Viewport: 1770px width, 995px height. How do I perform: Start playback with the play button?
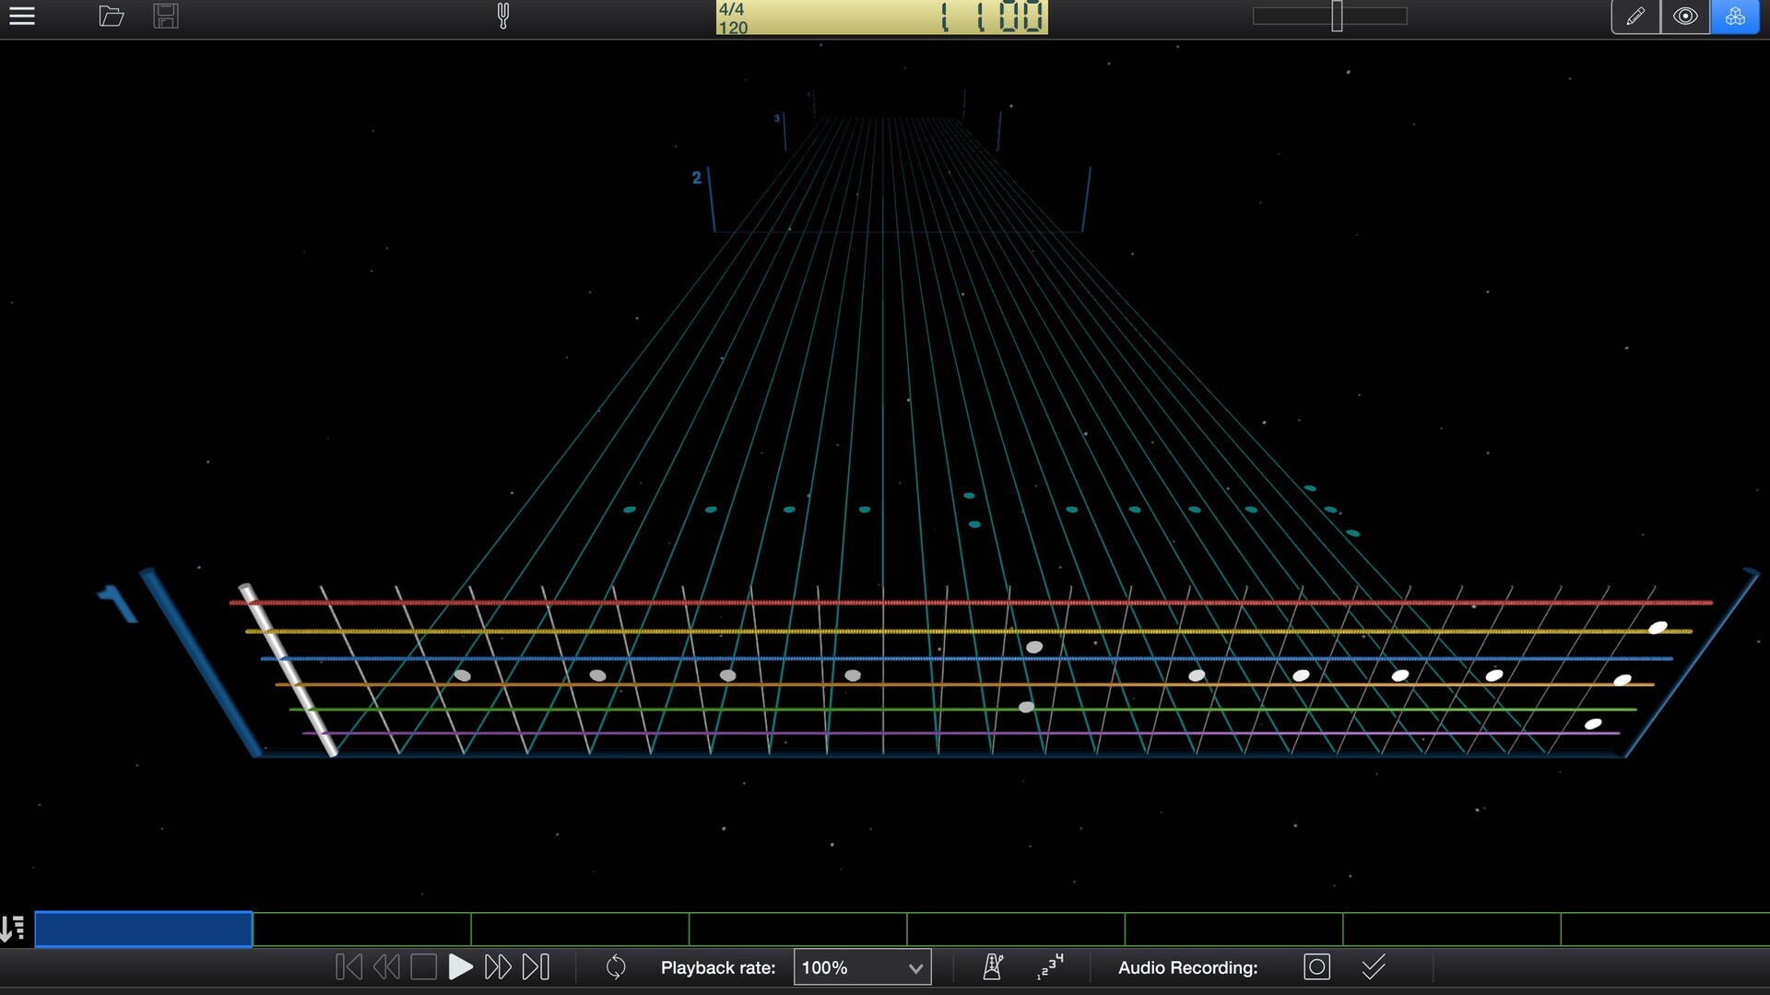(x=460, y=967)
